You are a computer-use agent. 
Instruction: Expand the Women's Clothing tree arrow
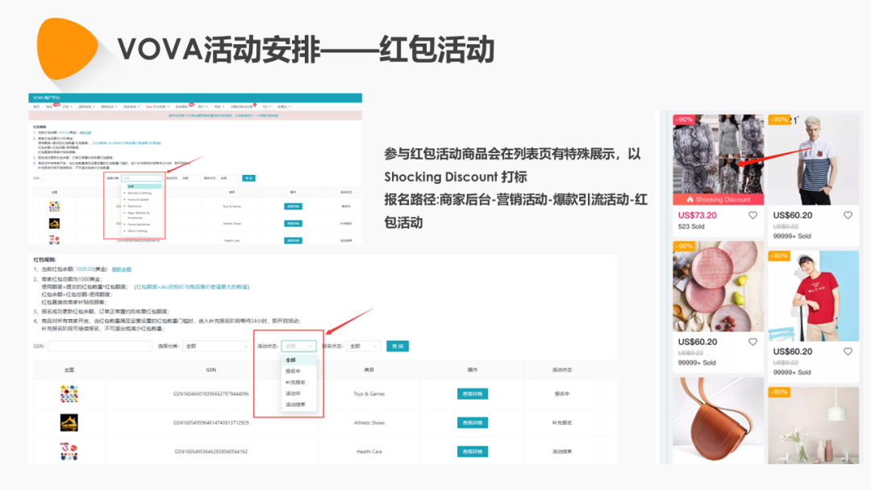[x=124, y=193]
